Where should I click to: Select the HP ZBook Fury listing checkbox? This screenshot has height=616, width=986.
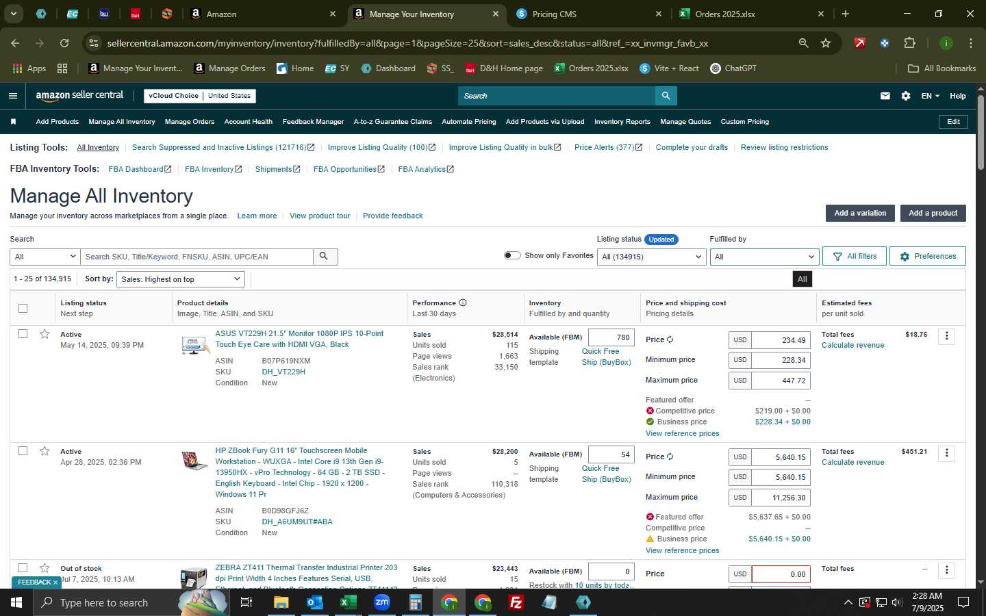point(23,451)
